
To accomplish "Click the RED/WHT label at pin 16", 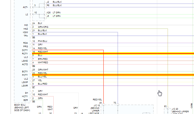I will [x=43, y=52].
